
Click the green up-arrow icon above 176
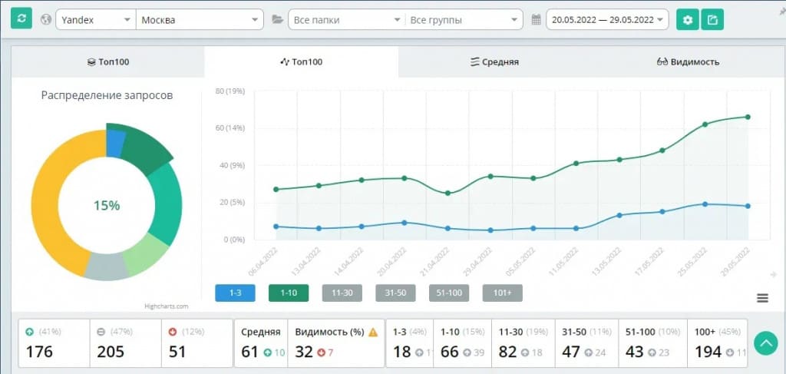(29, 332)
